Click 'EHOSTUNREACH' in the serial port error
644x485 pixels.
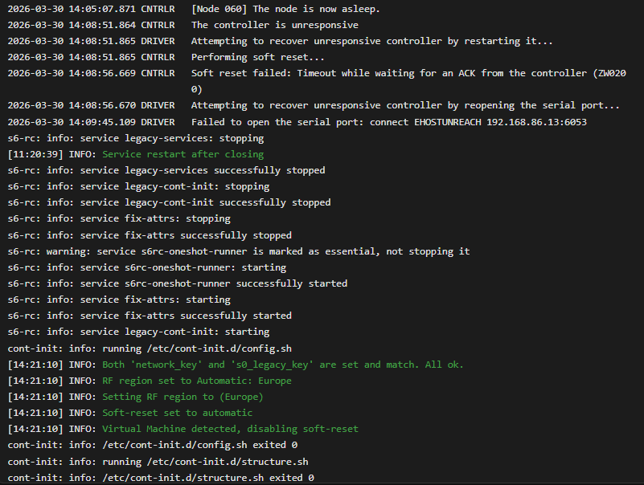(446, 122)
